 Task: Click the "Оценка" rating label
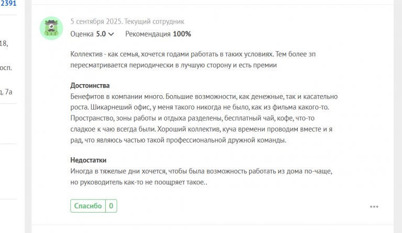pyautogui.click(x=82, y=34)
